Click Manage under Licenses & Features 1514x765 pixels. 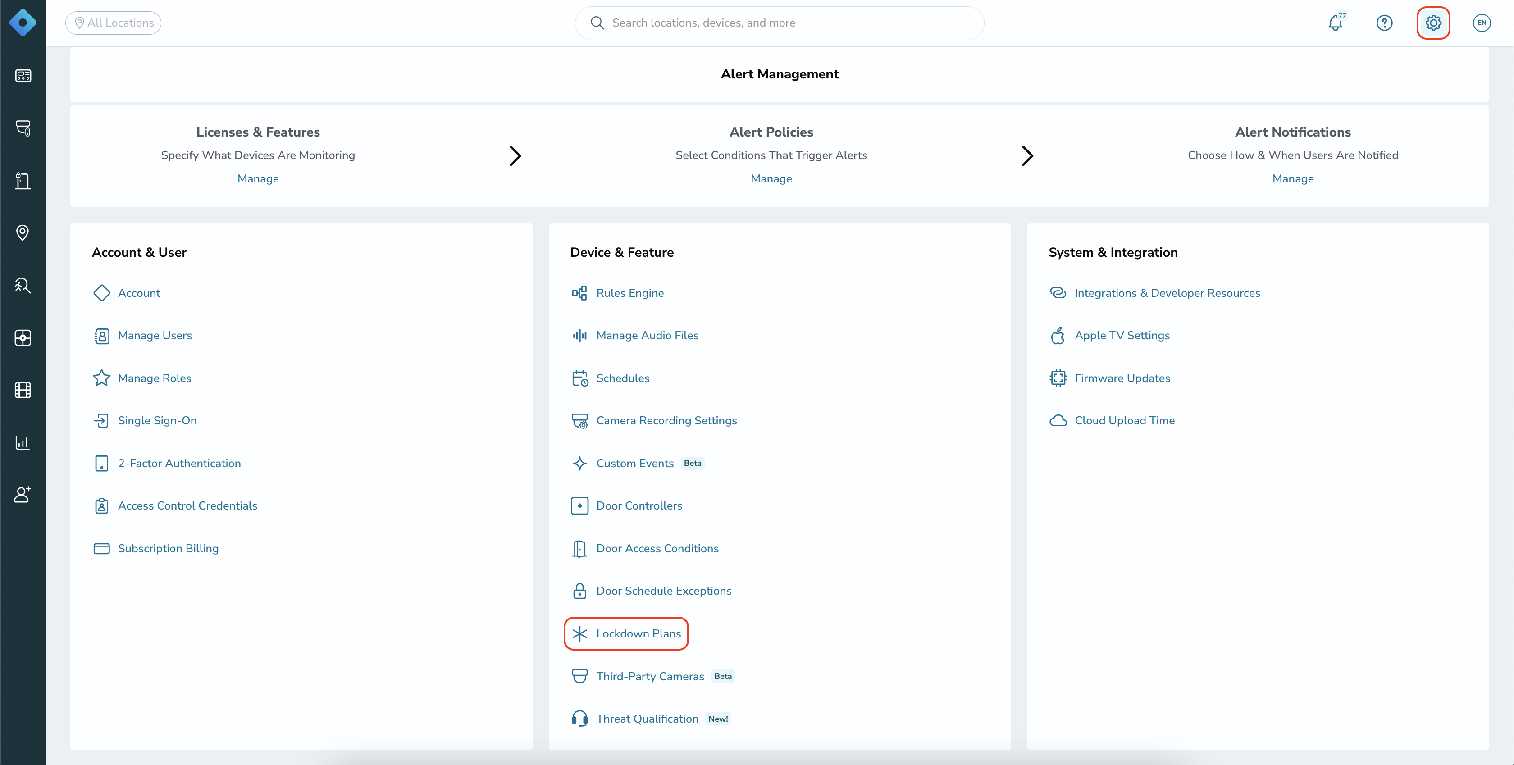point(258,178)
